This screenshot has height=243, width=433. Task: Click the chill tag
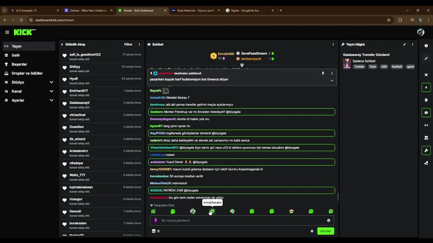click(384, 66)
